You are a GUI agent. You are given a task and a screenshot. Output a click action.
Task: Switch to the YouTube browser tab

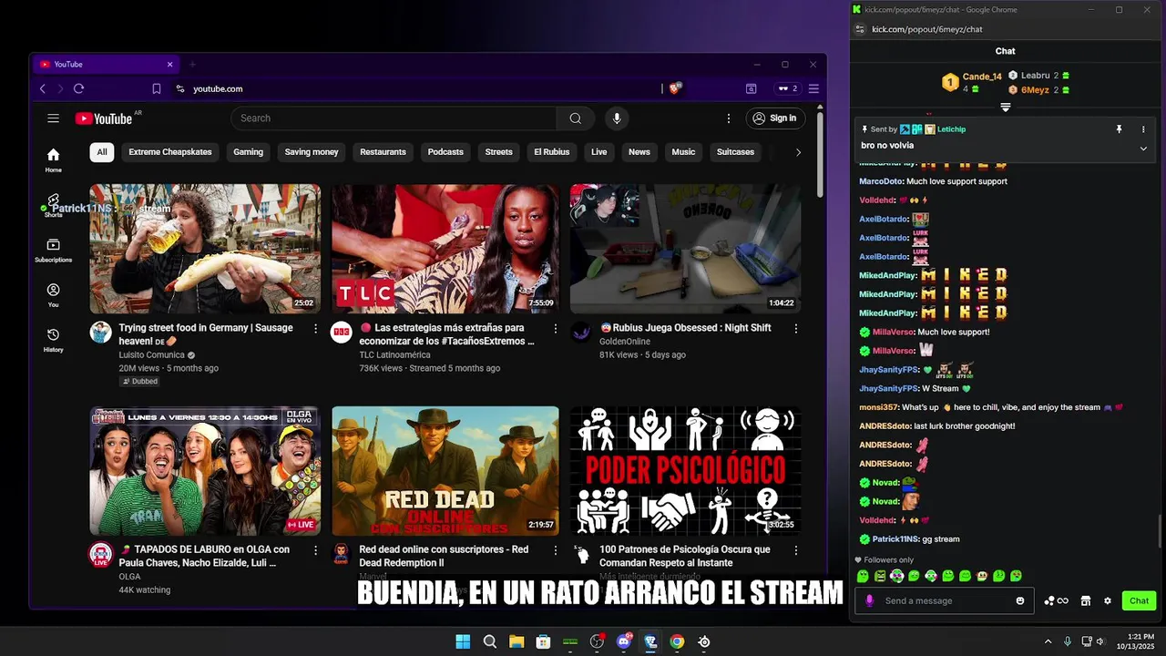(105, 65)
